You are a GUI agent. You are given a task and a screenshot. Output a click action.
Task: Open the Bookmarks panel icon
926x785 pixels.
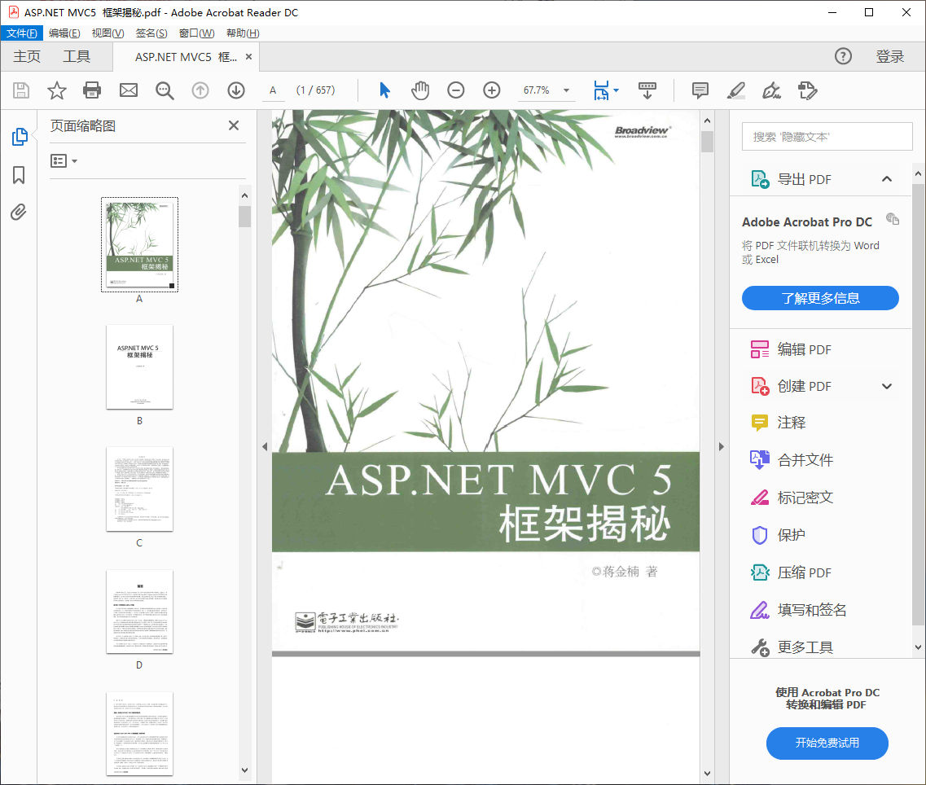(x=18, y=175)
